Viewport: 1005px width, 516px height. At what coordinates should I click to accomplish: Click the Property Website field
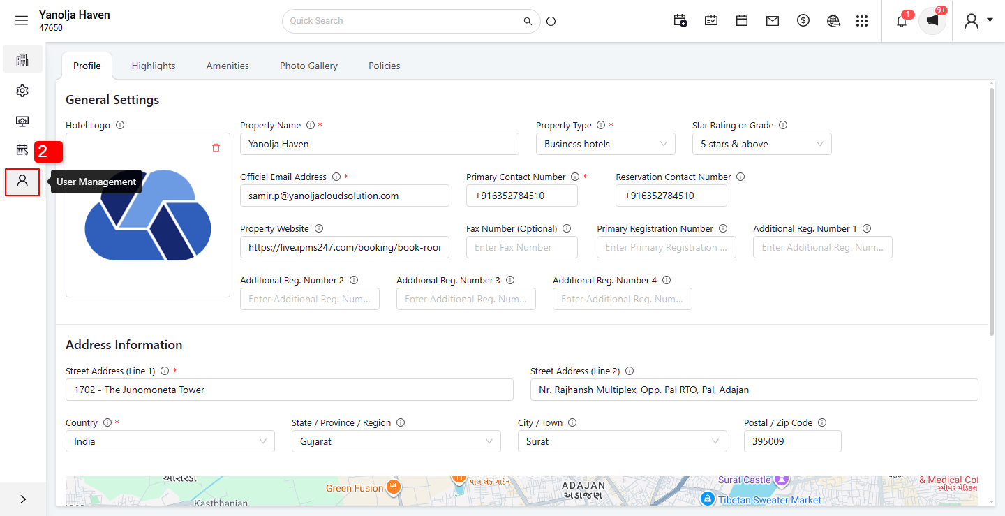coord(345,247)
